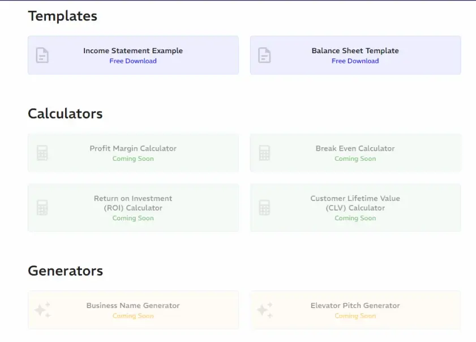Viewport: 476px width, 342px height.
Task: Choose the Elevator Pitch Generator title
Action: 355,305
